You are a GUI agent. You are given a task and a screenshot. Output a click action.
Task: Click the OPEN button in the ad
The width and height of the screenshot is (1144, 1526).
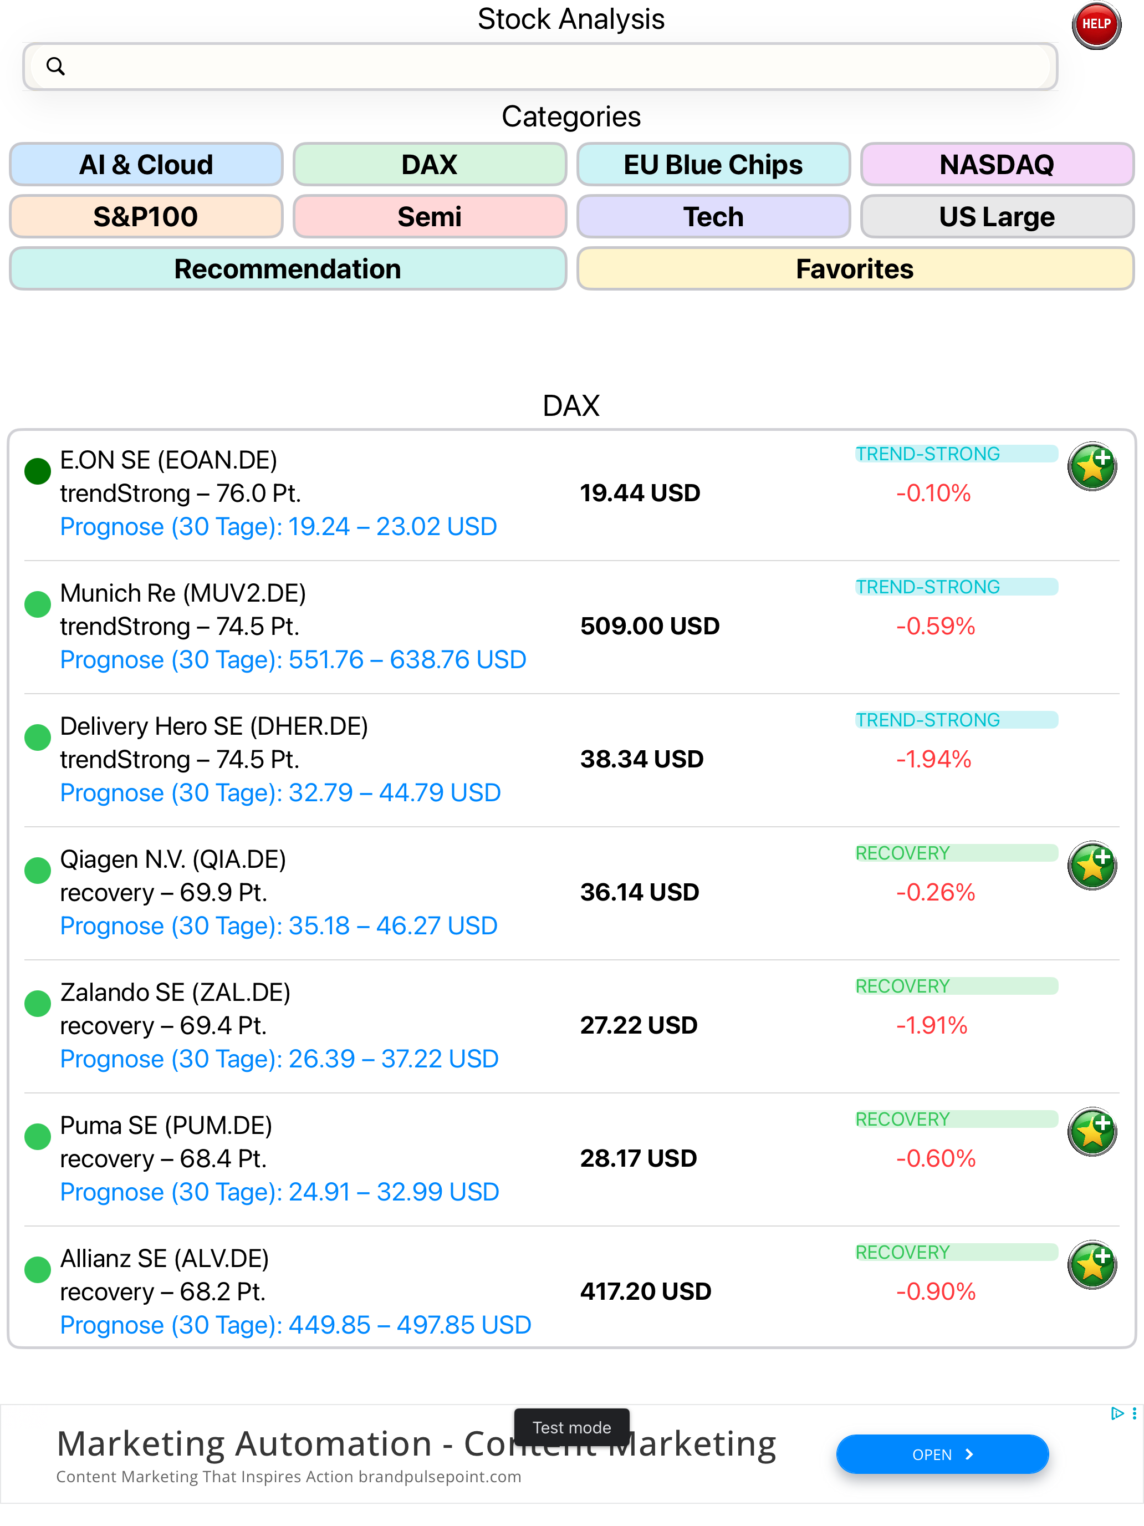pyautogui.click(x=942, y=1454)
